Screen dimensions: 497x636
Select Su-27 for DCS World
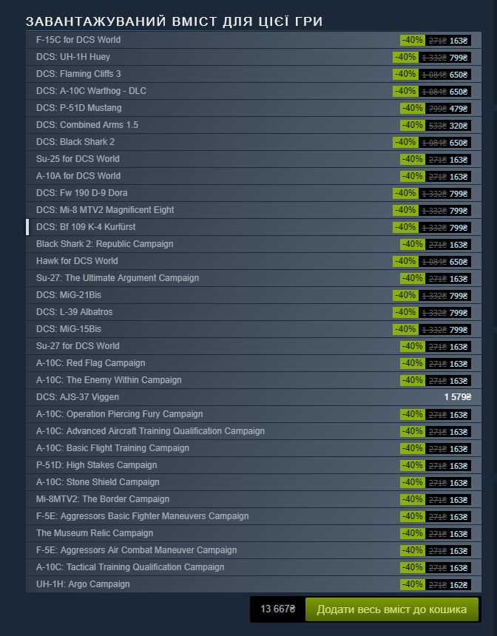coord(254,347)
